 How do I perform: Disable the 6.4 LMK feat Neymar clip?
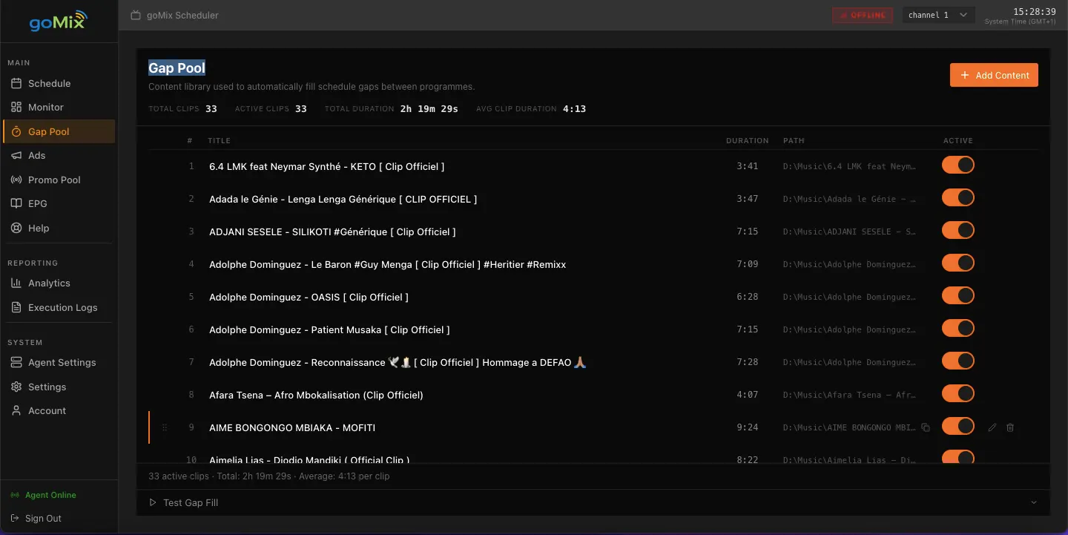(958, 165)
